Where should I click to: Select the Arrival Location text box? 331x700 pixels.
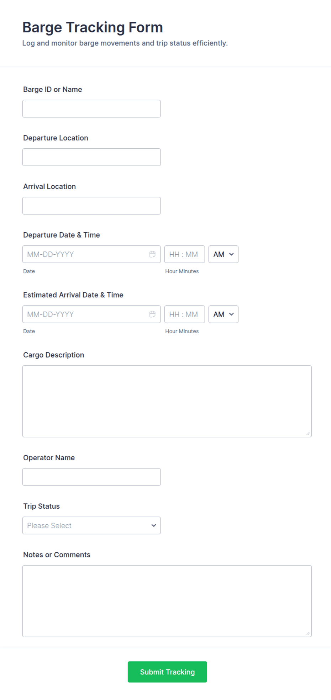91,206
